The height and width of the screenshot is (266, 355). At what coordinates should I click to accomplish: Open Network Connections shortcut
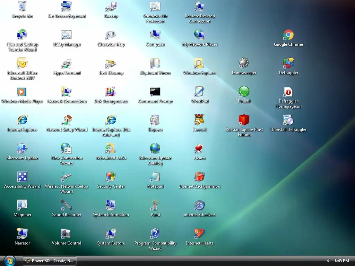click(67, 91)
